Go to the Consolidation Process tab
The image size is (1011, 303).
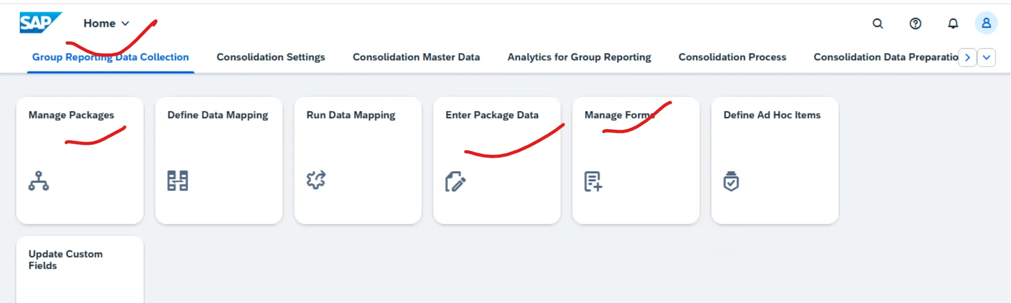[x=732, y=57]
